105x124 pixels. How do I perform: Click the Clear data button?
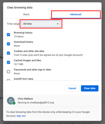90,88
